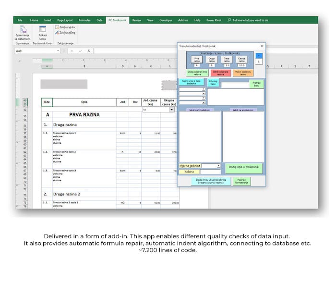Click the Druga razina toggle button
Screen dimensions: 336x283
tap(212, 60)
